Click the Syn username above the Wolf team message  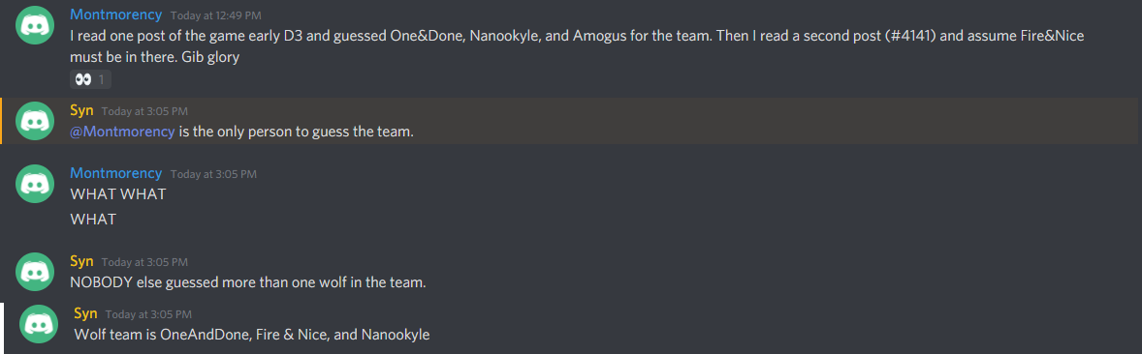(x=86, y=313)
